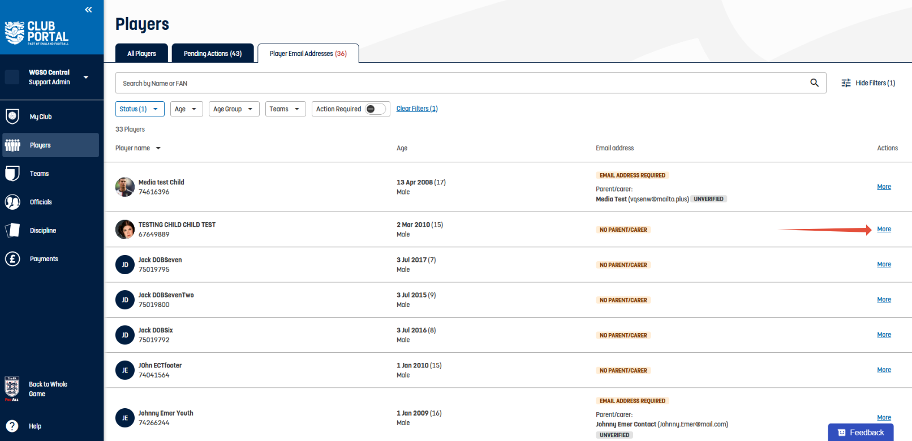Click the filter sliders icon
Image resolution: width=912 pixels, height=441 pixels.
coord(846,83)
